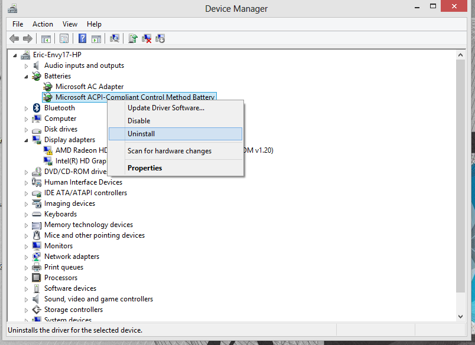Expand the Bluetooth category
This screenshot has height=345, width=475.
pos(26,109)
